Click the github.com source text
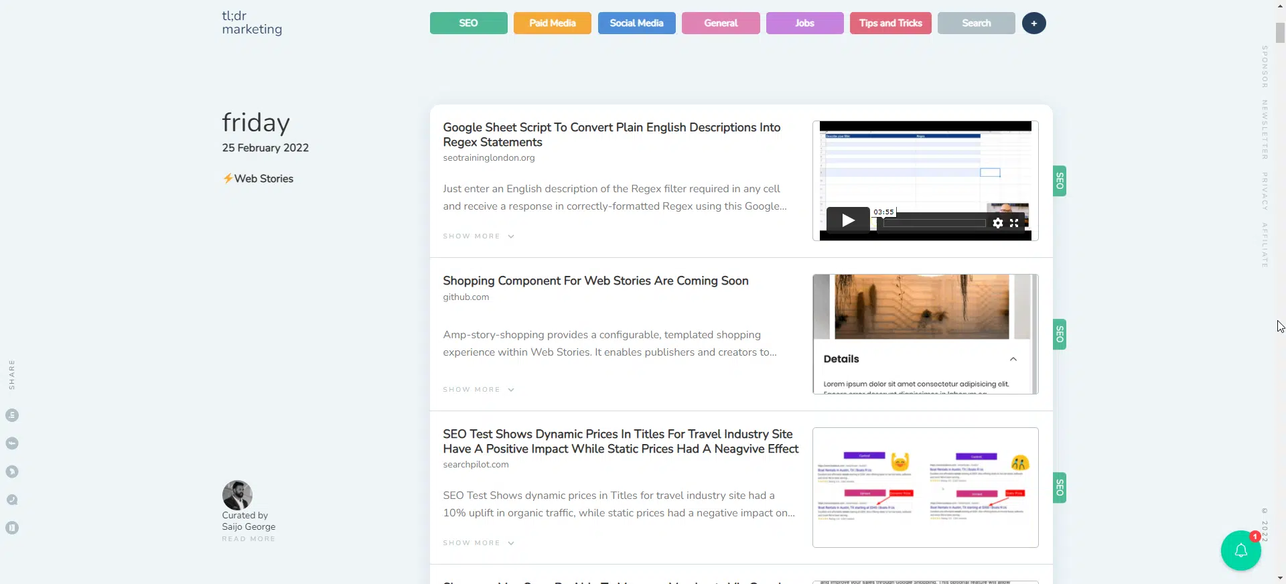This screenshot has width=1286, height=584. point(466,297)
